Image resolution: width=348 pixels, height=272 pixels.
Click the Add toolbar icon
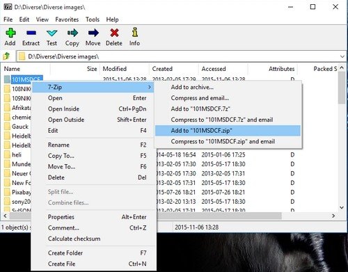click(10, 33)
